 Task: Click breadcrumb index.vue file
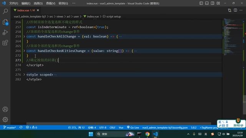(91, 16)
